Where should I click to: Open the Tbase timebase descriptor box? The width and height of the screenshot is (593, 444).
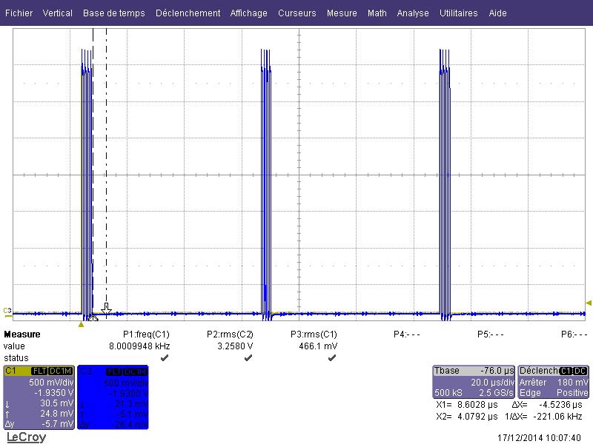point(474,382)
